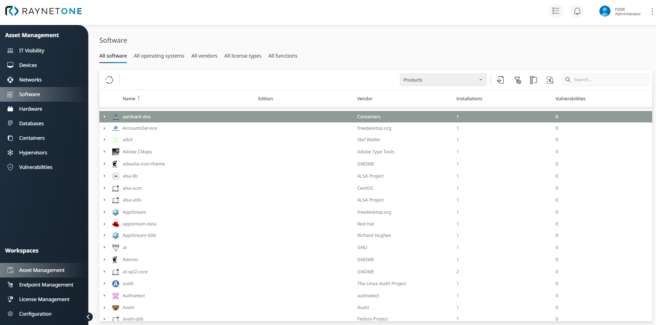Click the clear filters funnel icon
This screenshot has height=325, width=656.
(x=517, y=80)
